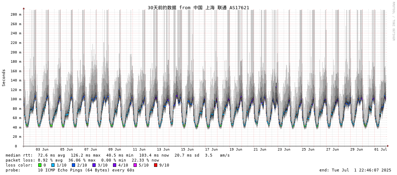Viewport: 397px width, 175px height.
Task: Click the median rtt label
Action: (19, 155)
